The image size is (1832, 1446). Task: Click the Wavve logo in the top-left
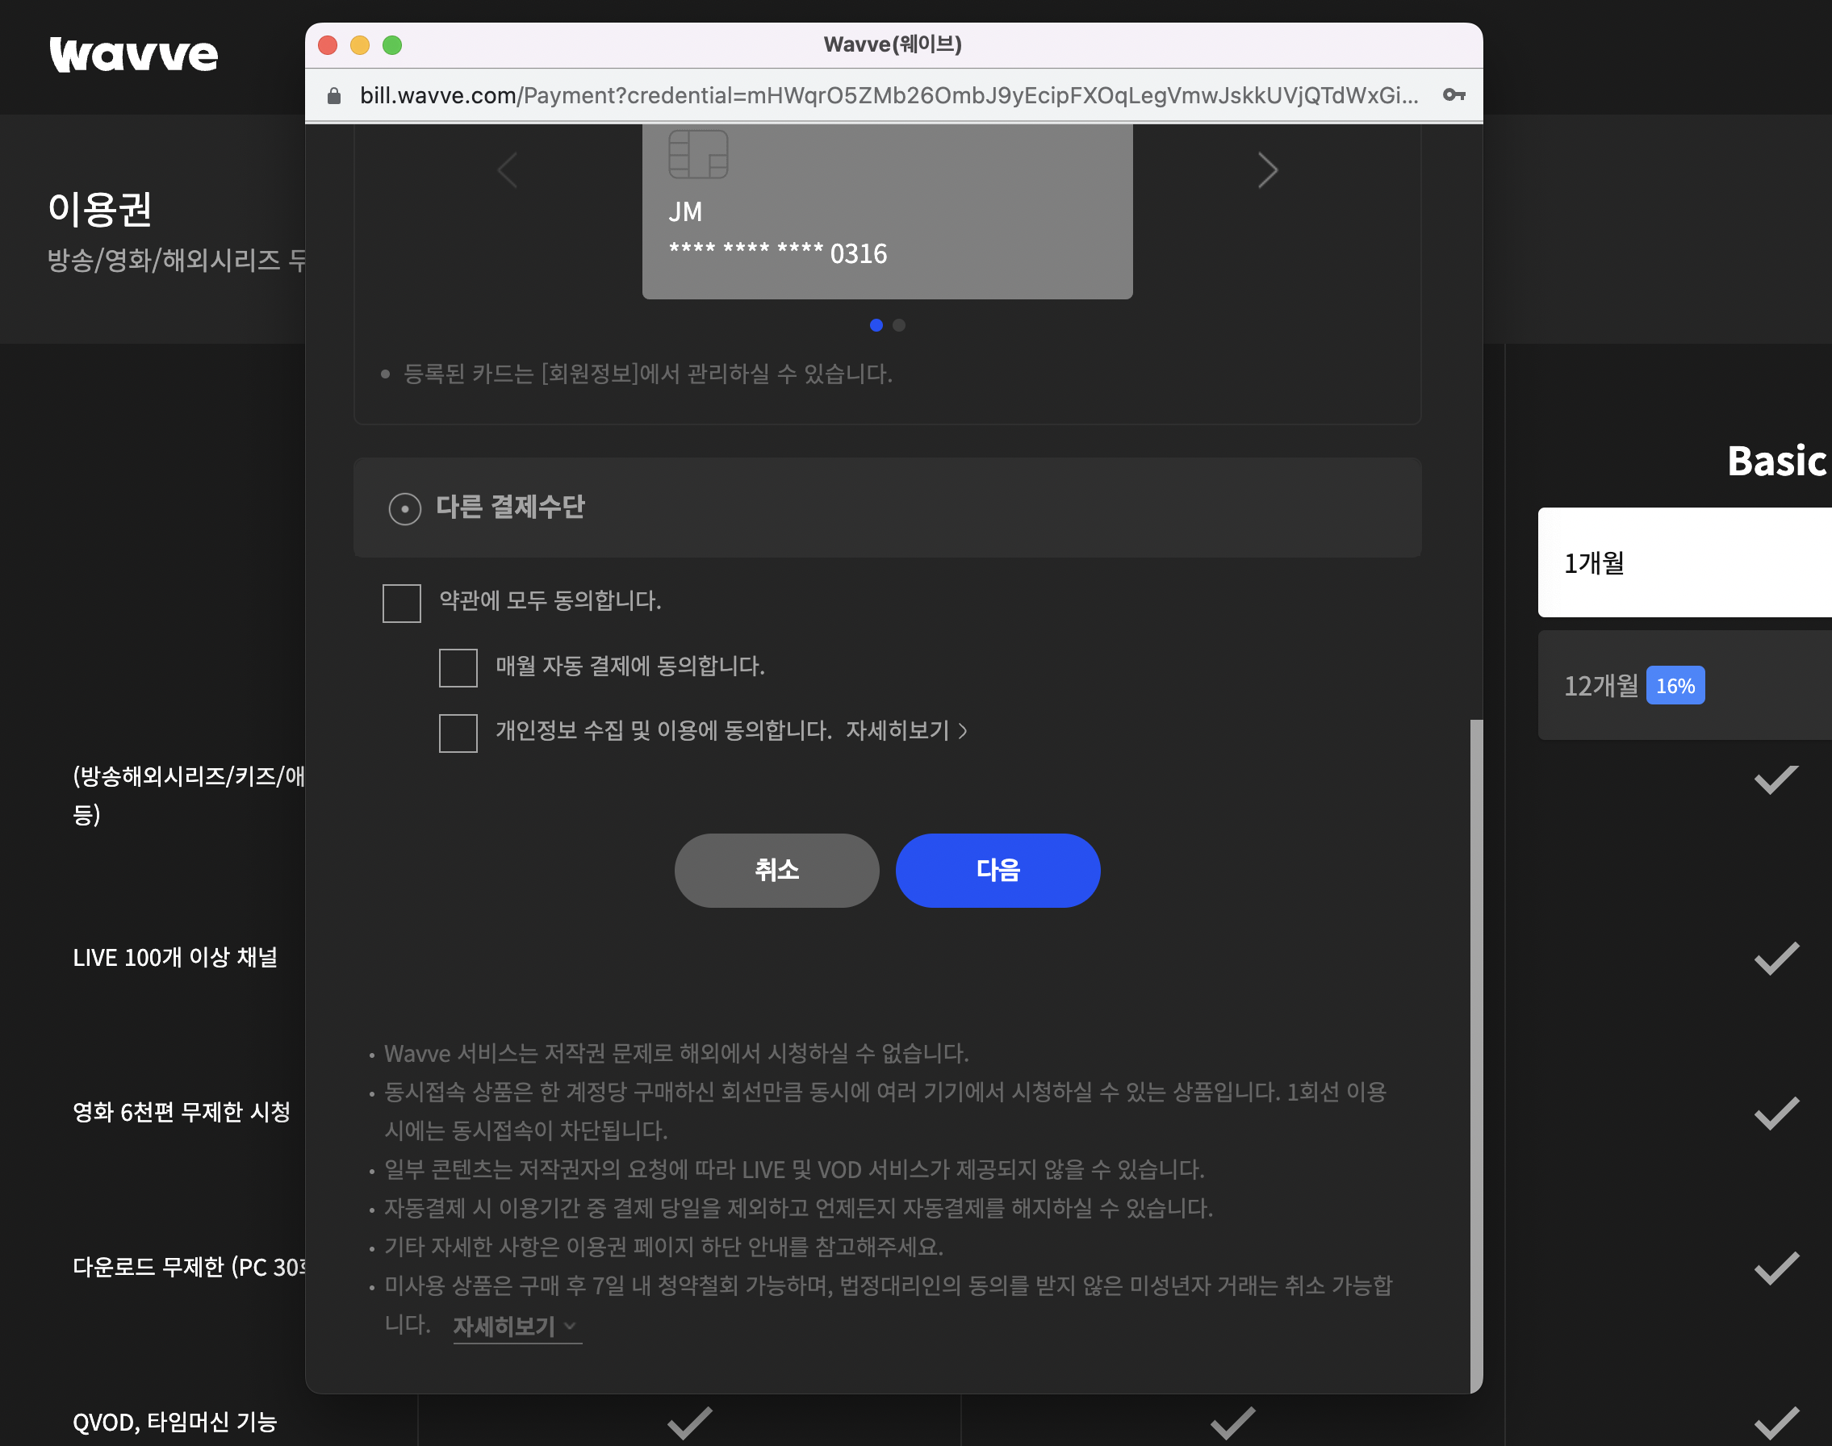(133, 55)
